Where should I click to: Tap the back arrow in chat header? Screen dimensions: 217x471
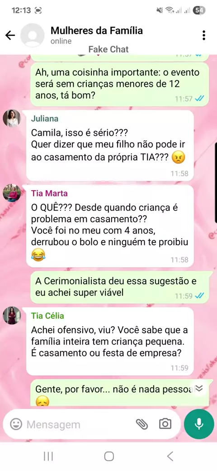[10, 35]
